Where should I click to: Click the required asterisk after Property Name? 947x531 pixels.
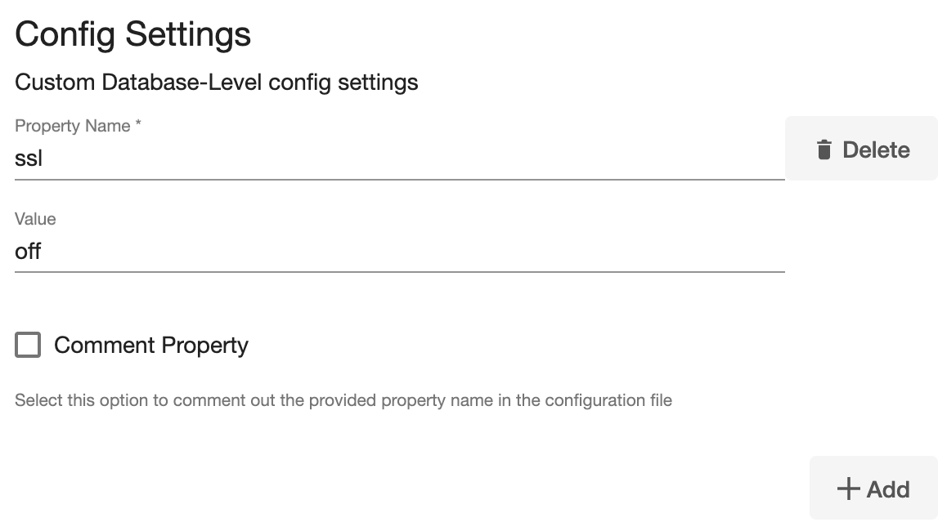138,125
